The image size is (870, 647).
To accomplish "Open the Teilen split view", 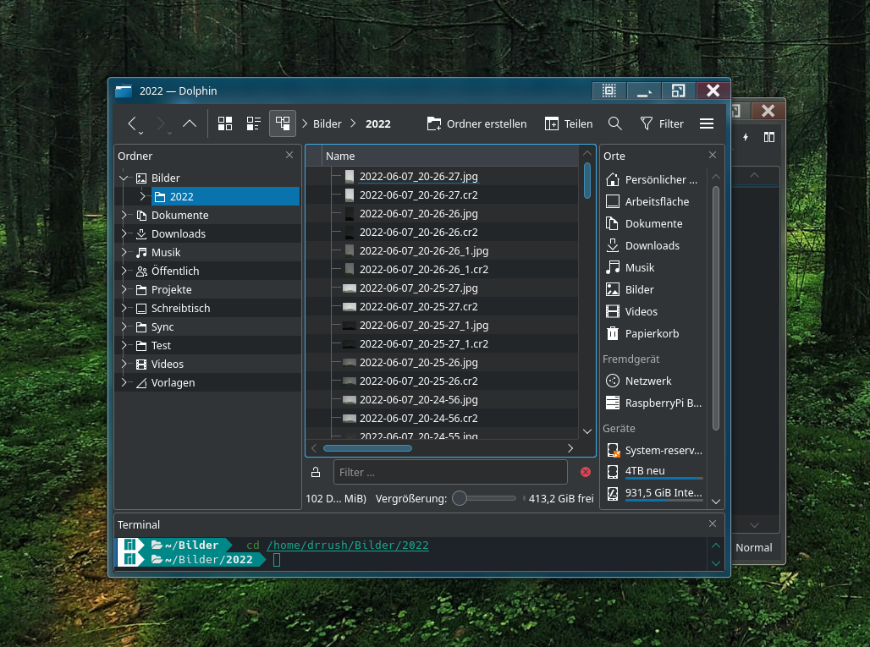I will [x=569, y=123].
